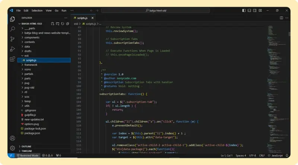Open the notifications bell
This screenshot has height=165, width=298.
click(287, 155)
